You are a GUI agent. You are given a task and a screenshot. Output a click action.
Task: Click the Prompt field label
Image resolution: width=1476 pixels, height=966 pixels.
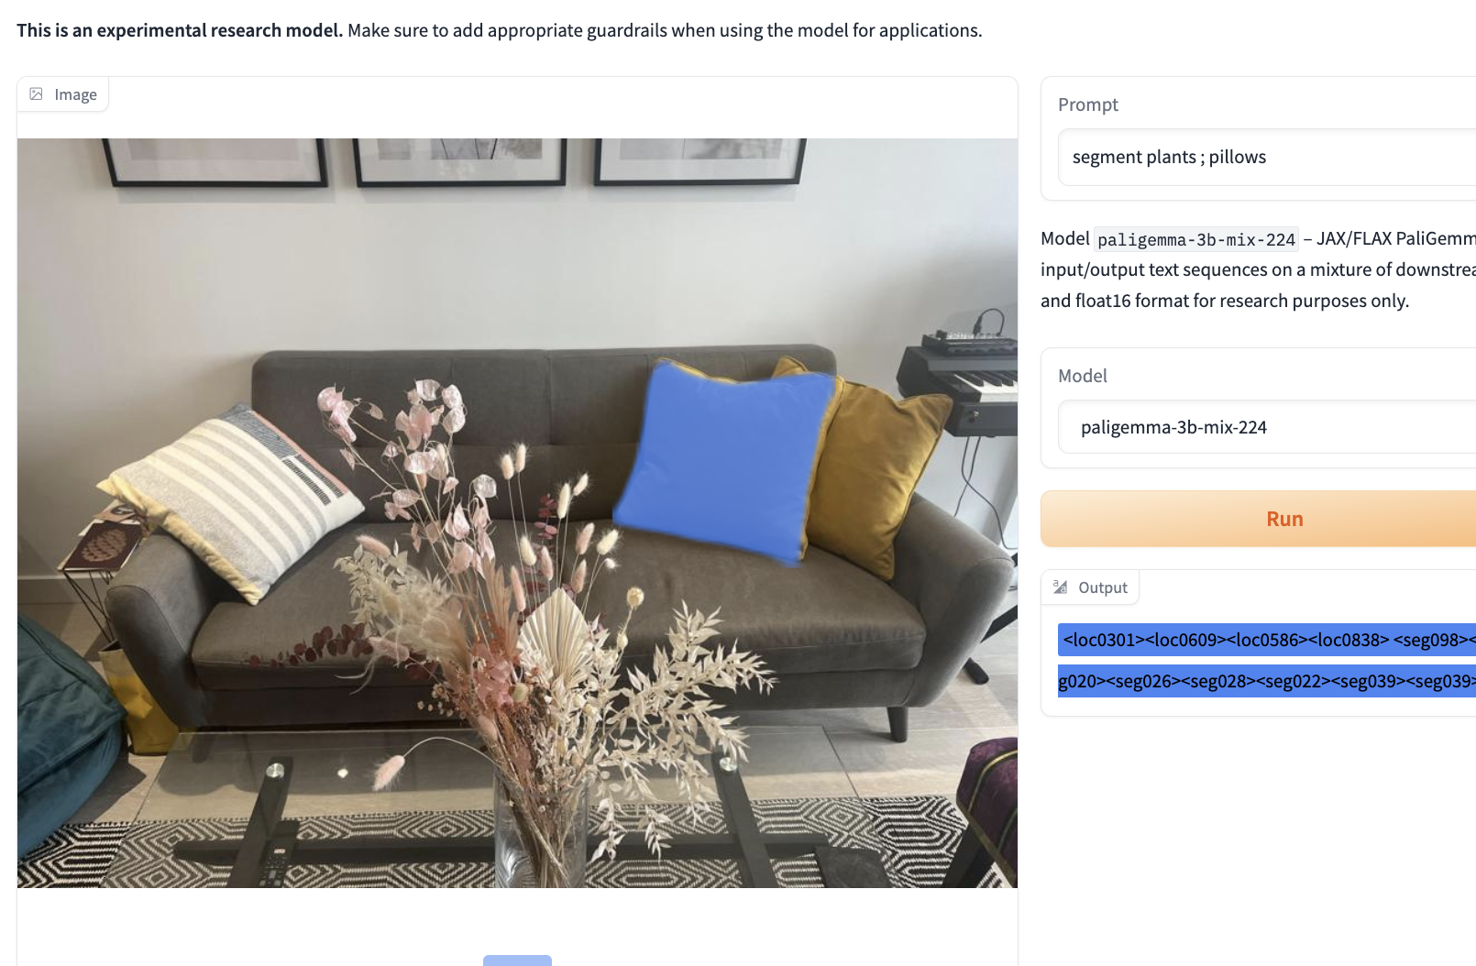click(x=1088, y=104)
